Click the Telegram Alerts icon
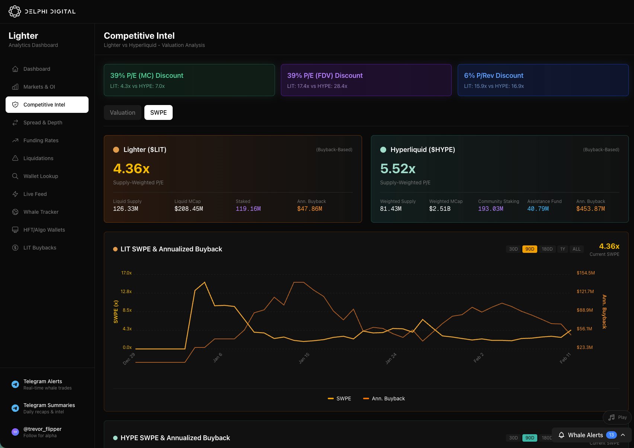Viewport: 634px width, 448px height. [x=15, y=384]
